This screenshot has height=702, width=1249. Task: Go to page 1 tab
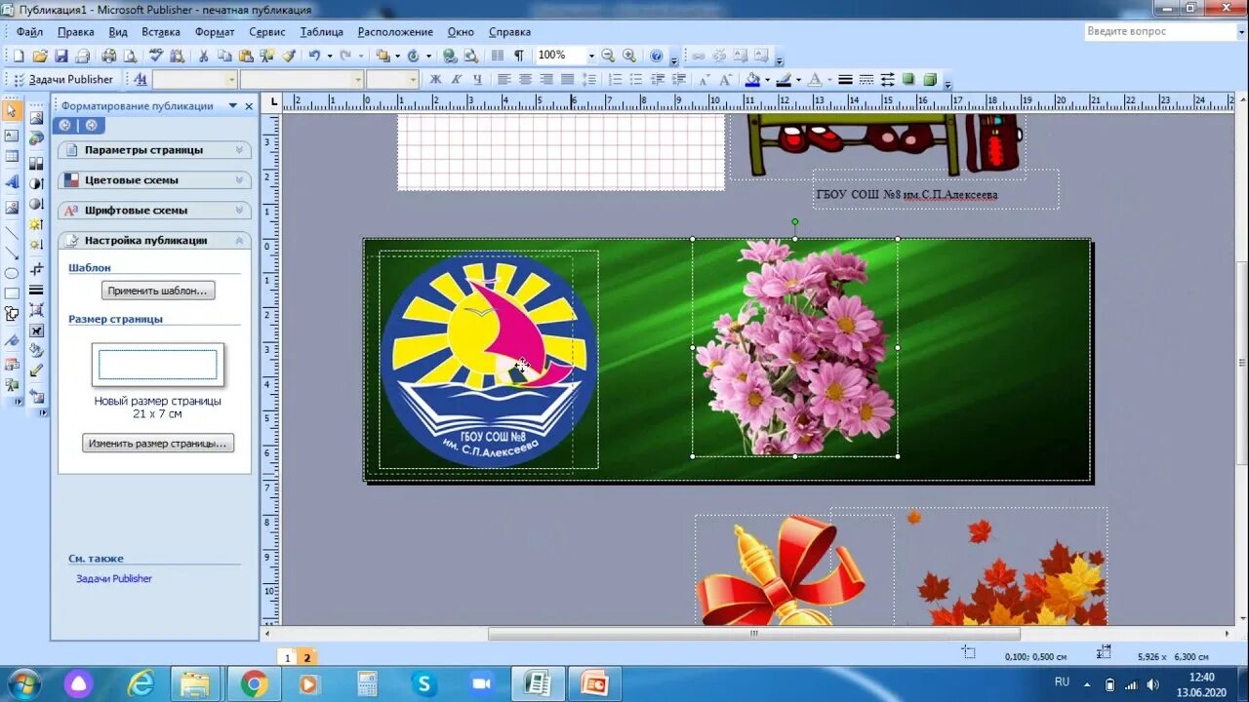[288, 658]
